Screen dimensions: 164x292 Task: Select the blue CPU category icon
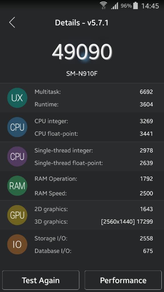17,127
